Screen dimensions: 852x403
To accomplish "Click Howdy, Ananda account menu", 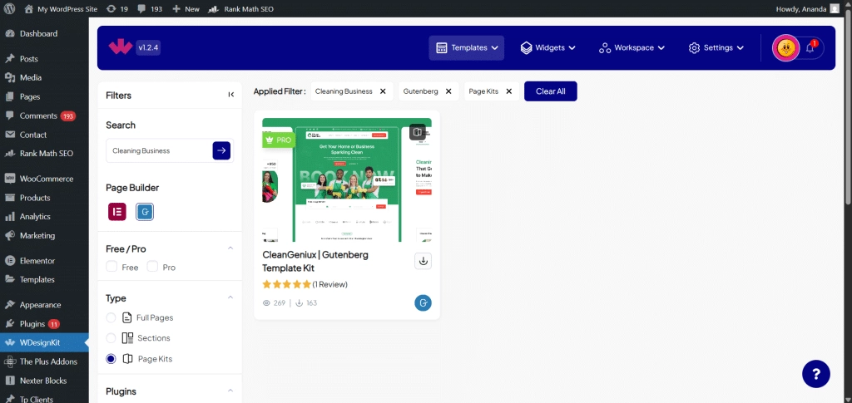I will click(x=809, y=8).
